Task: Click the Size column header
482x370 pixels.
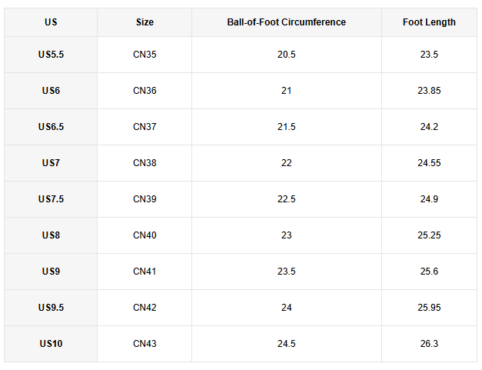Action: click(145, 22)
